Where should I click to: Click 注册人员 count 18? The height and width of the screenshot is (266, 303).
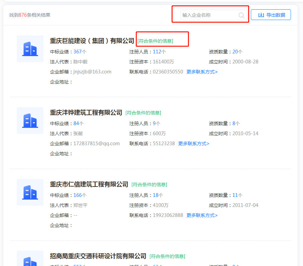(x=156, y=195)
